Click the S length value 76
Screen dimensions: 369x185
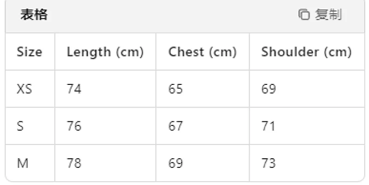pyautogui.click(x=74, y=126)
